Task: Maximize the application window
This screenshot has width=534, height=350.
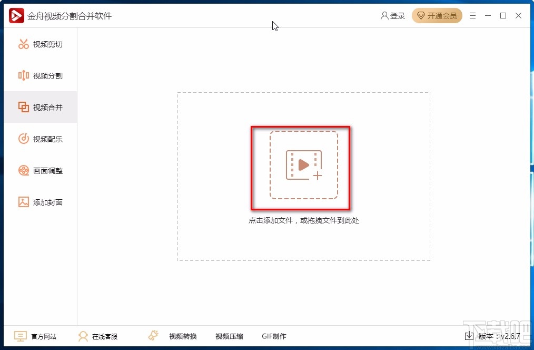Action: (x=503, y=16)
